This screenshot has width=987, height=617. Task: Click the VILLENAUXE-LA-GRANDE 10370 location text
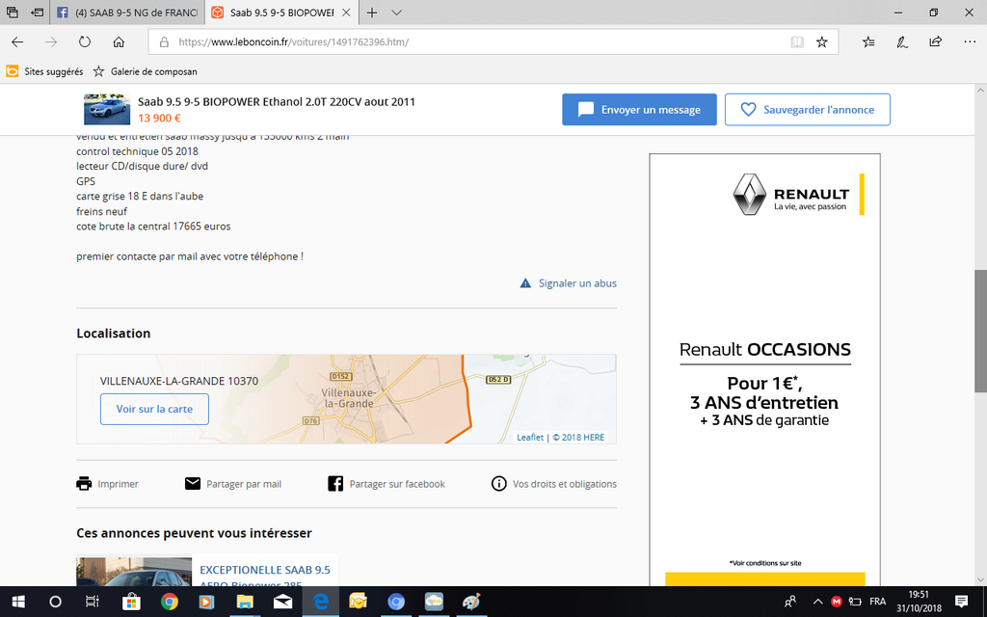[178, 381]
